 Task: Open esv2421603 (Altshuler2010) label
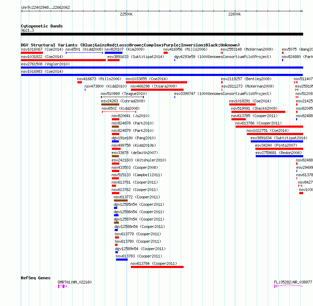139,160
